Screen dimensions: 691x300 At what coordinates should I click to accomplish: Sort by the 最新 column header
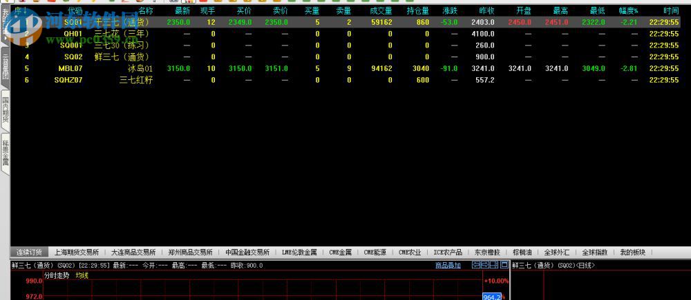182,10
